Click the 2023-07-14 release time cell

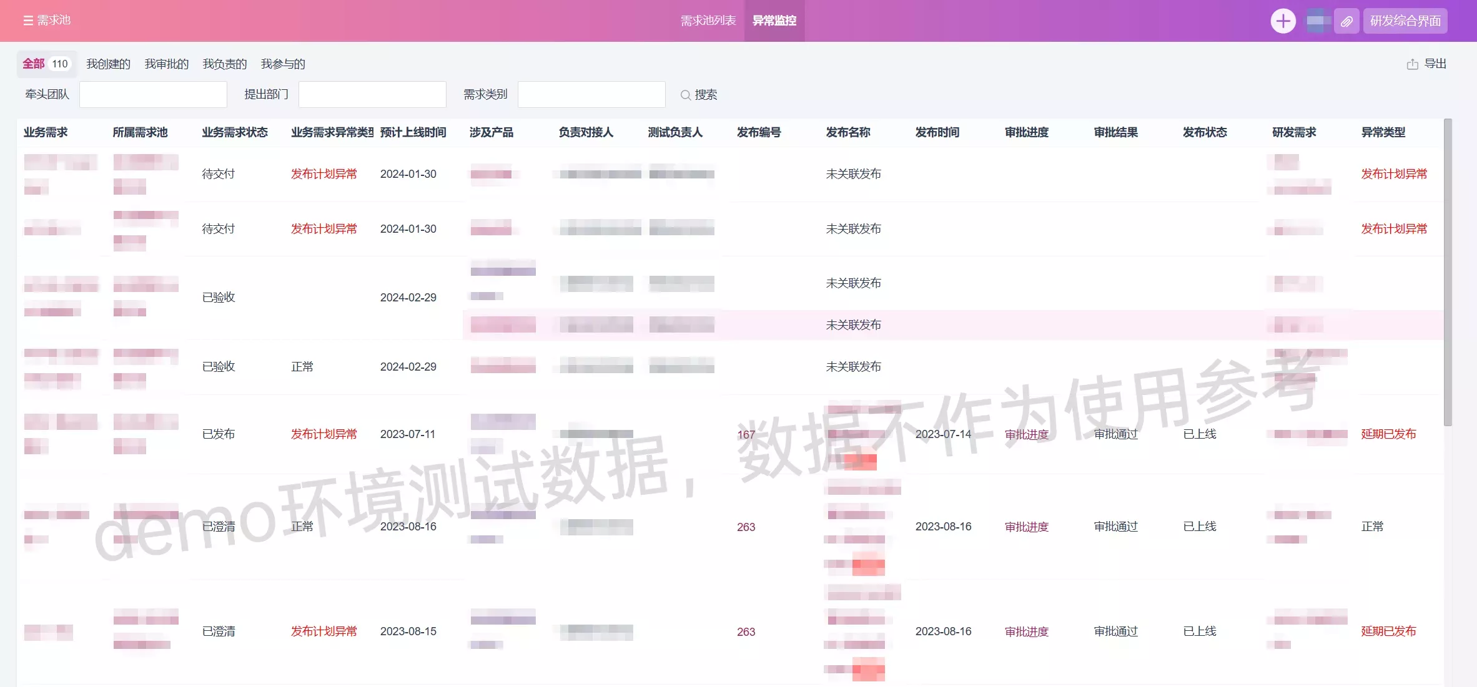943,434
